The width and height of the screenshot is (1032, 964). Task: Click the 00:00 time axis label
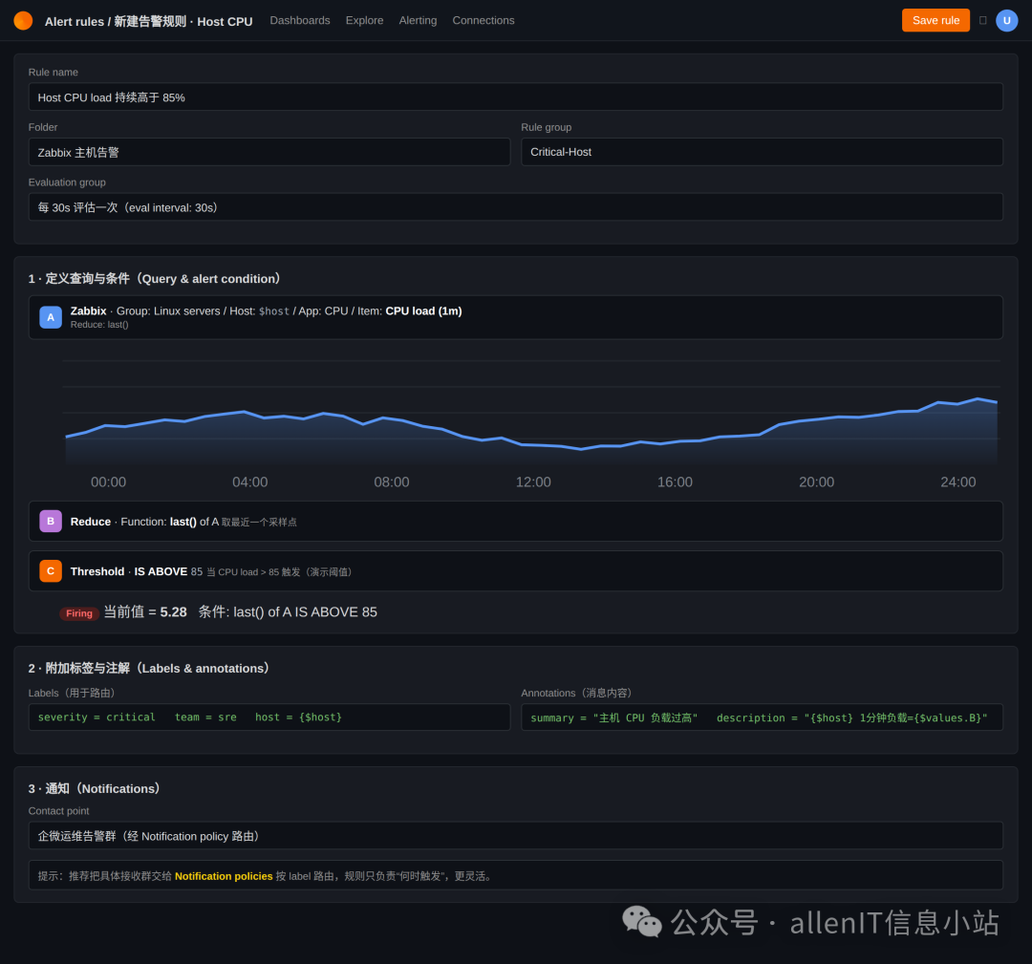click(109, 482)
